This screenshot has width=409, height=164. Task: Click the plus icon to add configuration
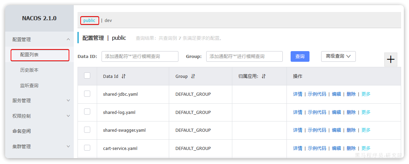pos(390,60)
